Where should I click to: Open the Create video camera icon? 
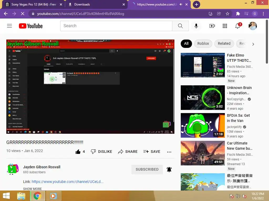212,26
